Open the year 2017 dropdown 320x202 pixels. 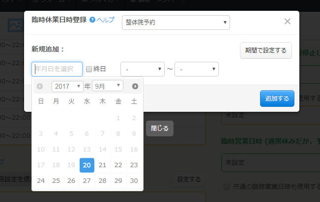tap(67, 86)
